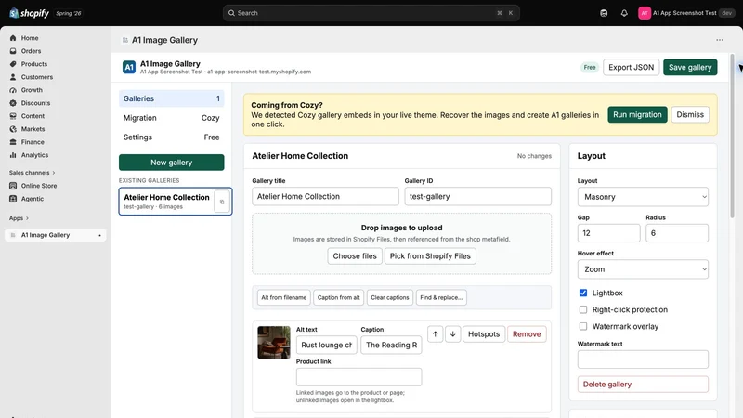Screen dimensions: 743x418
Task: Click the Shopify logo in top bar
Action: 29,13
